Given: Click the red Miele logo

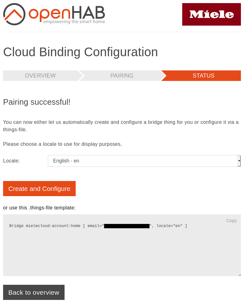Looking at the screenshot, I should pyautogui.click(x=211, y=14).
